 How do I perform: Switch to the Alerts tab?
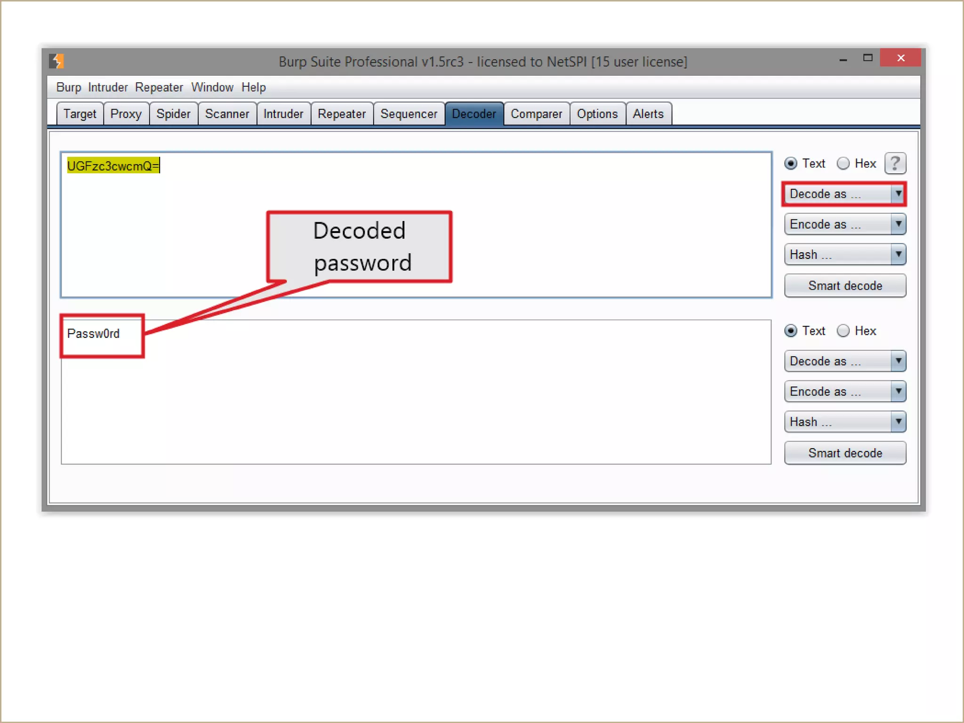[x=648, y=114]
